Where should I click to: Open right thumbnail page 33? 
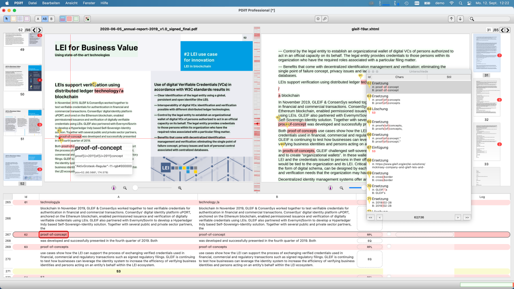pyautogui.click(x=487, y=142)
